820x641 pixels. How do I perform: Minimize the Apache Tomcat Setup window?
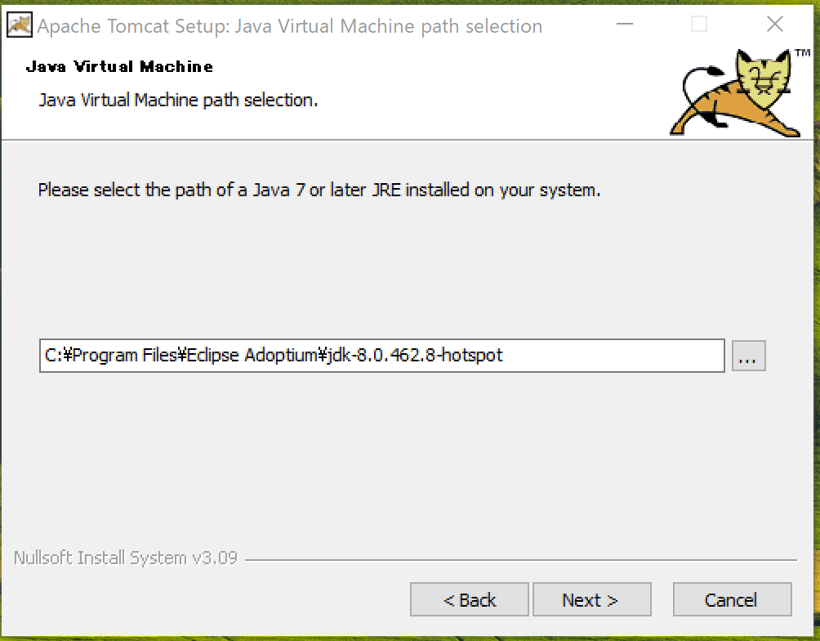625,24
